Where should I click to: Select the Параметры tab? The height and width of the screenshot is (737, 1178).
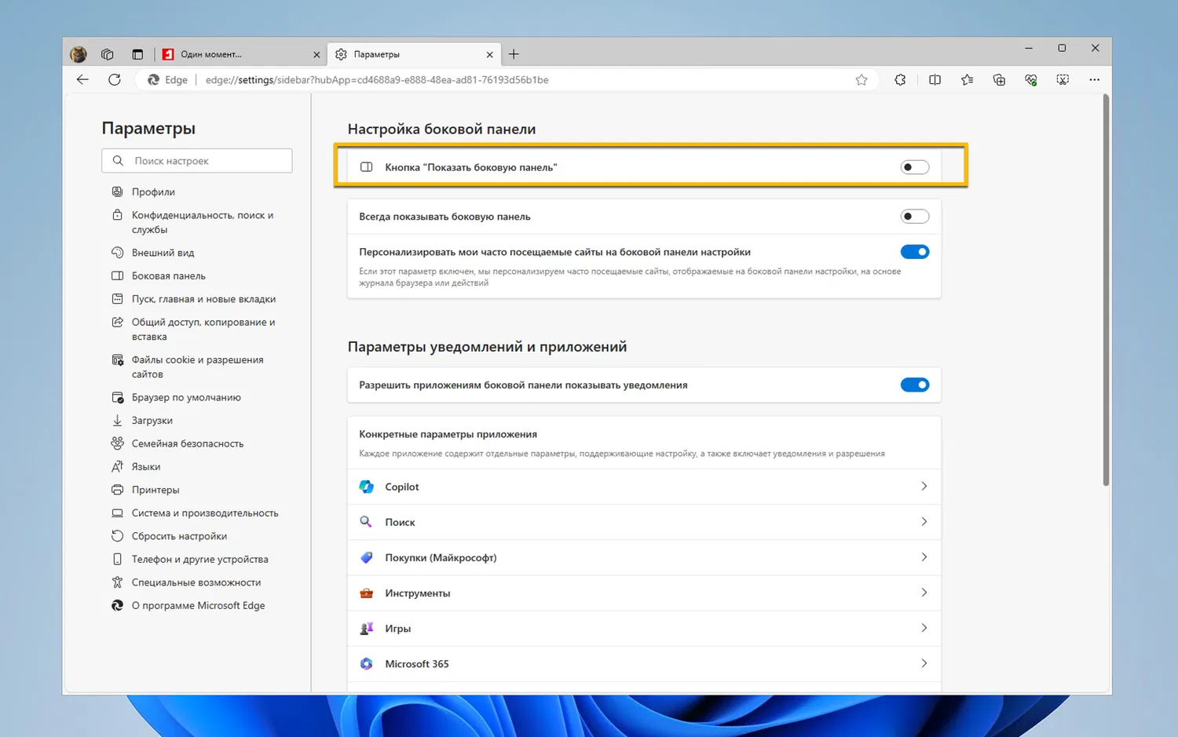click(x=414, y=54)
